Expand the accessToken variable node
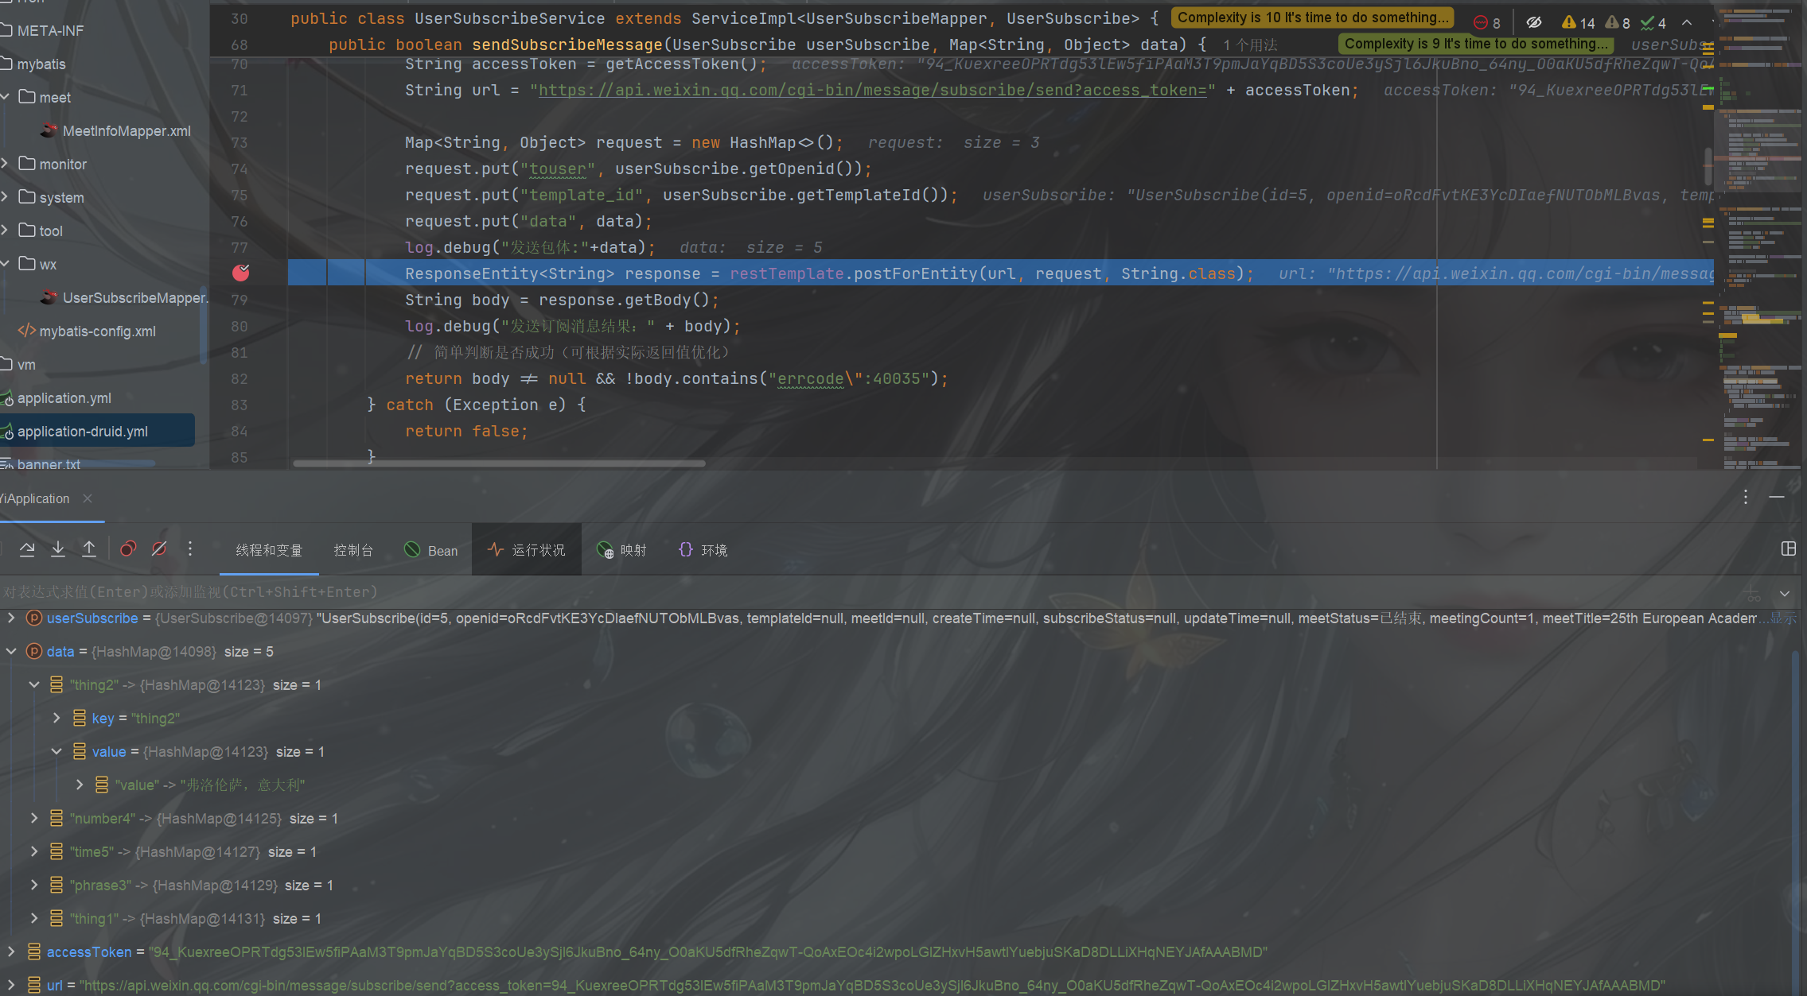 [11, 951]
